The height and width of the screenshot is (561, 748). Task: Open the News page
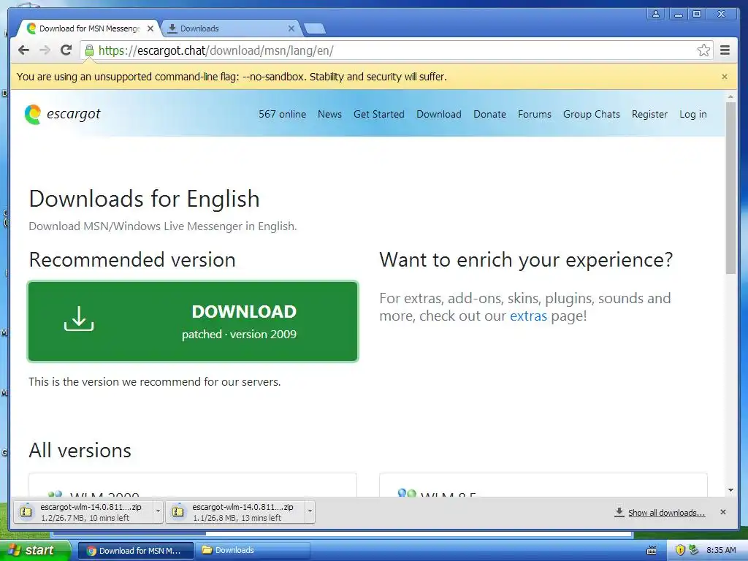329,115
